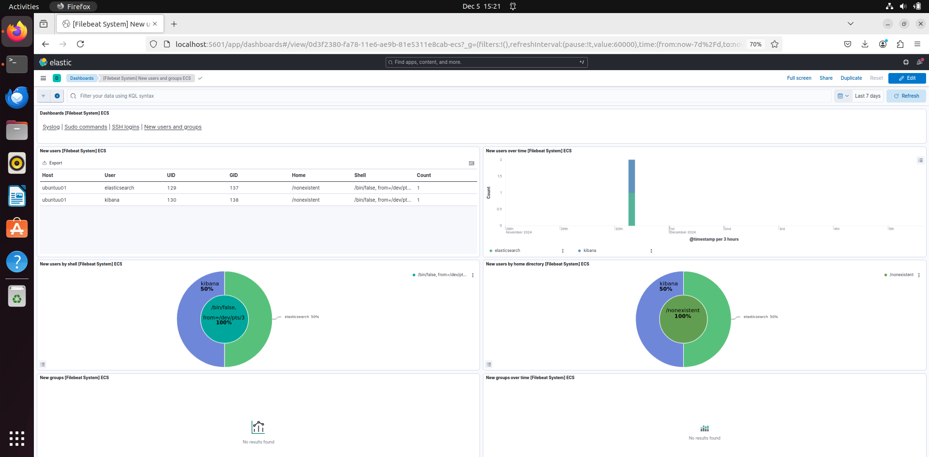Click the Edit dashboard button
Screen dimensions: 929x457
click(x=907, y=78)
